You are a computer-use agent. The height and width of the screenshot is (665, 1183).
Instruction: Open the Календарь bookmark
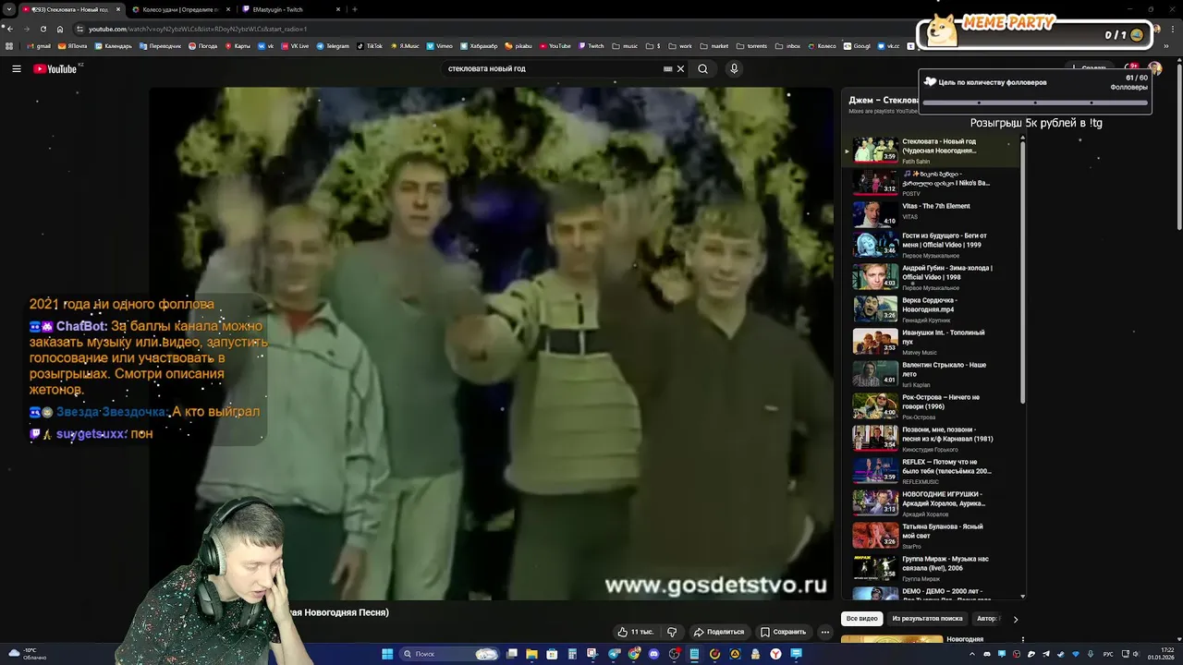click(113, 46)
